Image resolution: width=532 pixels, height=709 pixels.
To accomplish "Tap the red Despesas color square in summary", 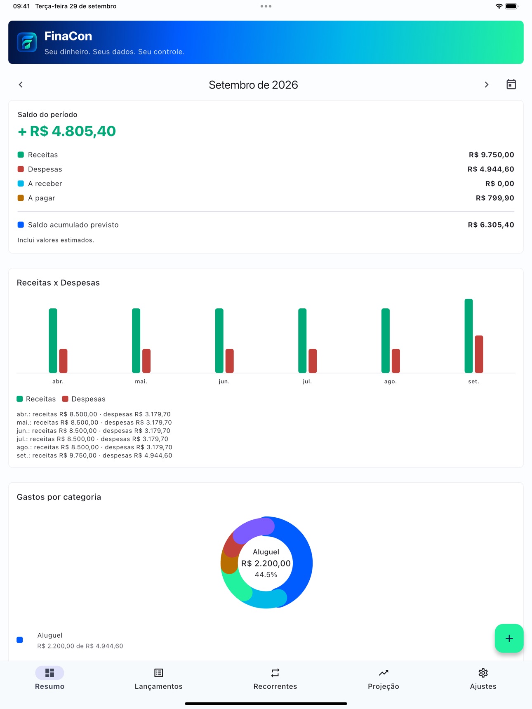I will tap(21, 169).
